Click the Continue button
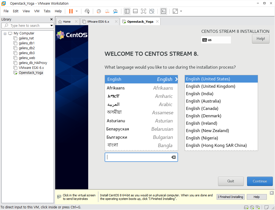The width and height of the screenshot is (275, 210). 260,181
